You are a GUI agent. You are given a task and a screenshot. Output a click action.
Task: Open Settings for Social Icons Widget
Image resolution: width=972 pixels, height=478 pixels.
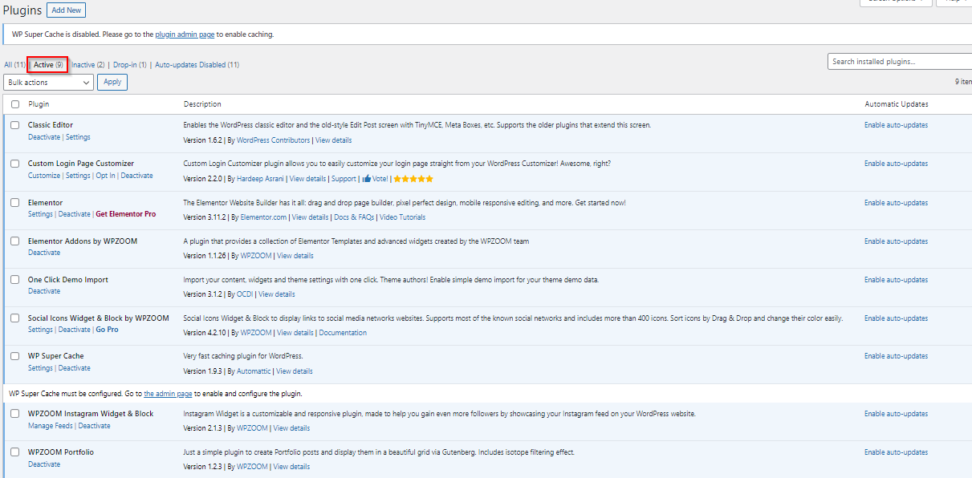pyautogui.click(x=40, y=330)
